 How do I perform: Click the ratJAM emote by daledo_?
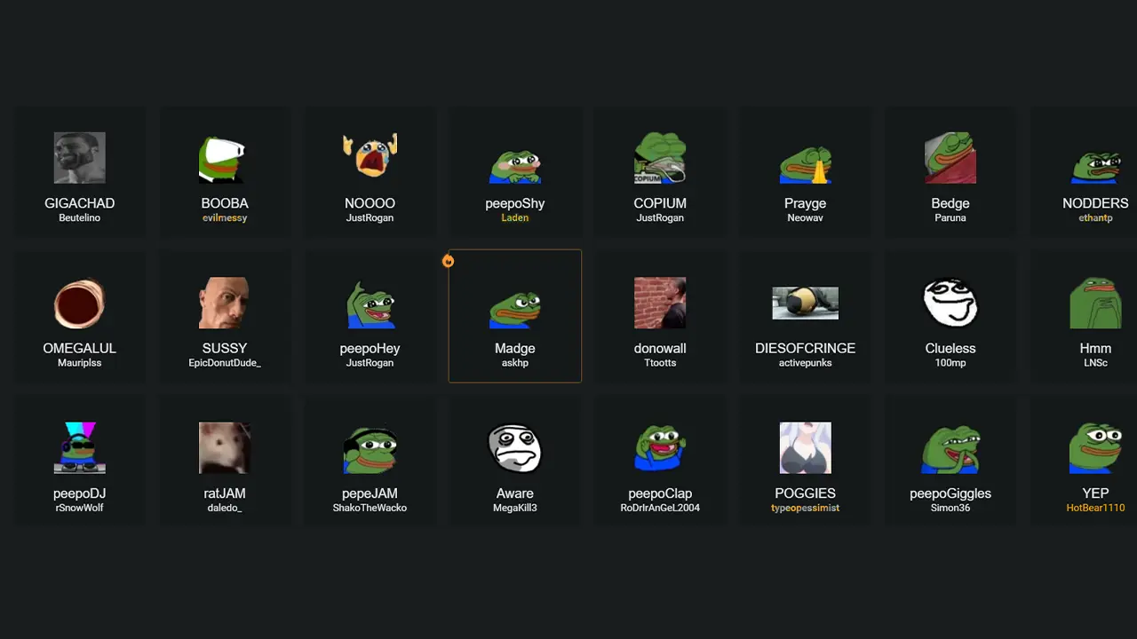(225, 462)
